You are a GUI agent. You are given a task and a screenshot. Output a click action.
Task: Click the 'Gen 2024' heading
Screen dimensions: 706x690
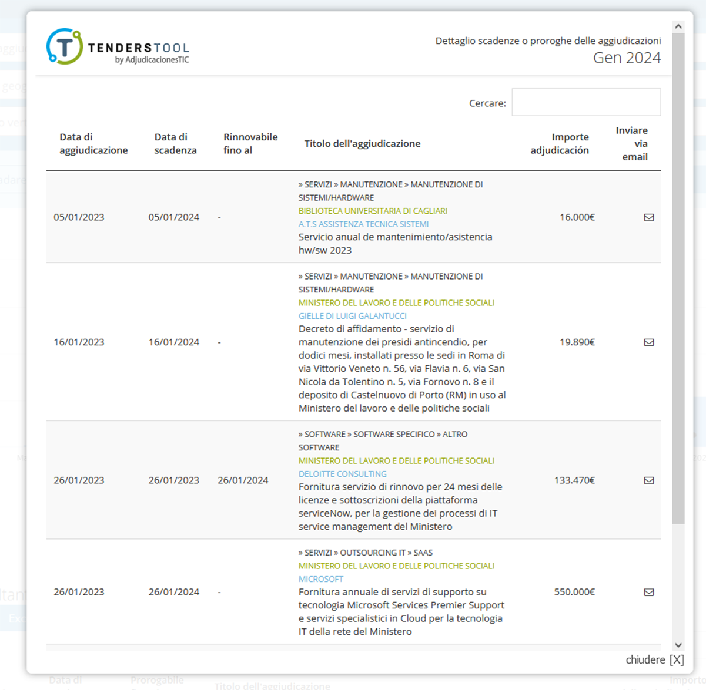(627, 58)
